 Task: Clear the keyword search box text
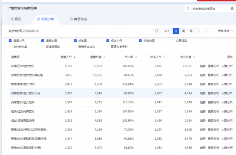point(232,9)
